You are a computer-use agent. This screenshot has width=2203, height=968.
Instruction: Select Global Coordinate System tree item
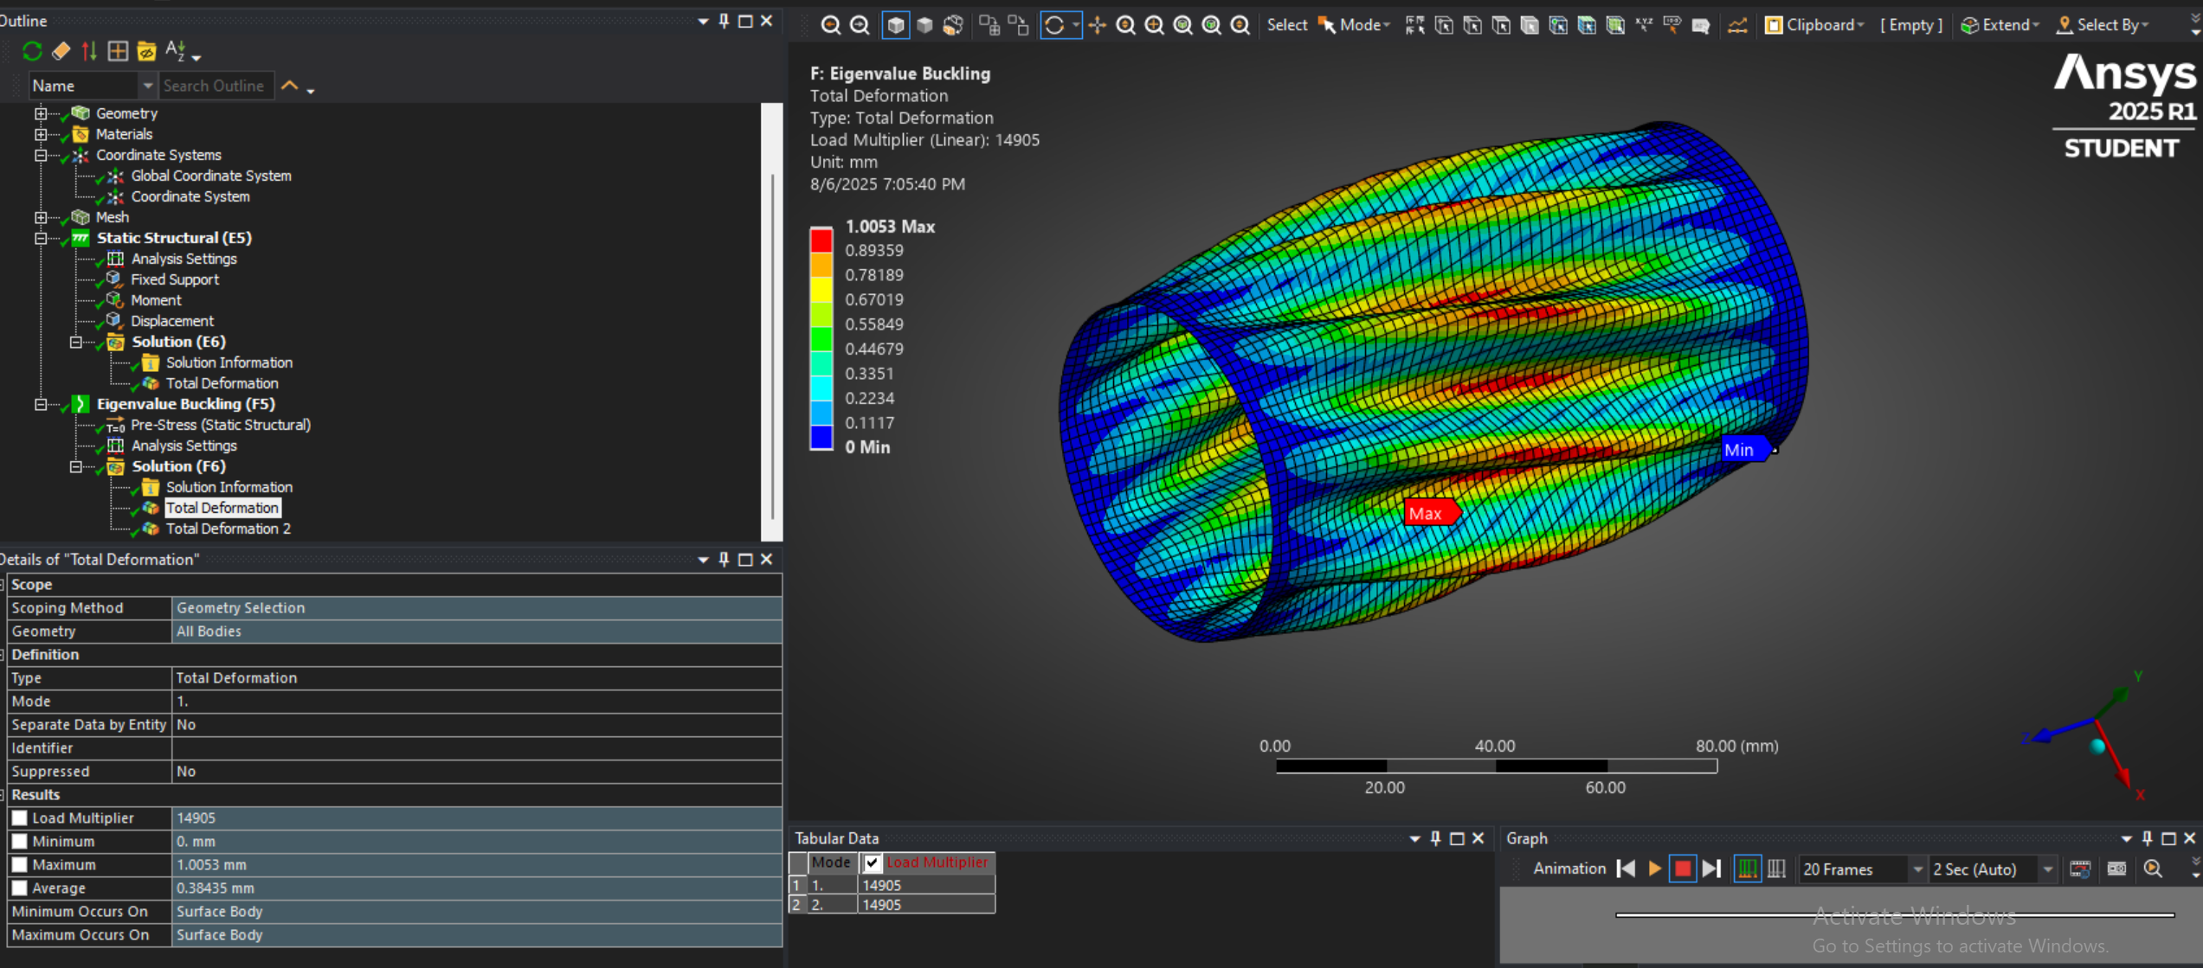(x=211, y=176)
